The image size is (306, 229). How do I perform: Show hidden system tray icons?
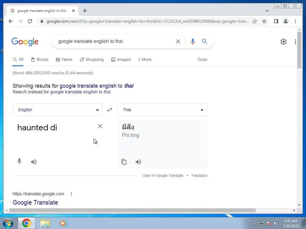254,223
